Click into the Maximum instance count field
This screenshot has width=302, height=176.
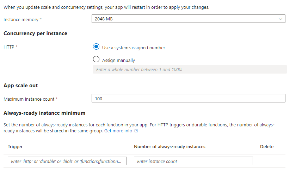[x=189, y=98]
